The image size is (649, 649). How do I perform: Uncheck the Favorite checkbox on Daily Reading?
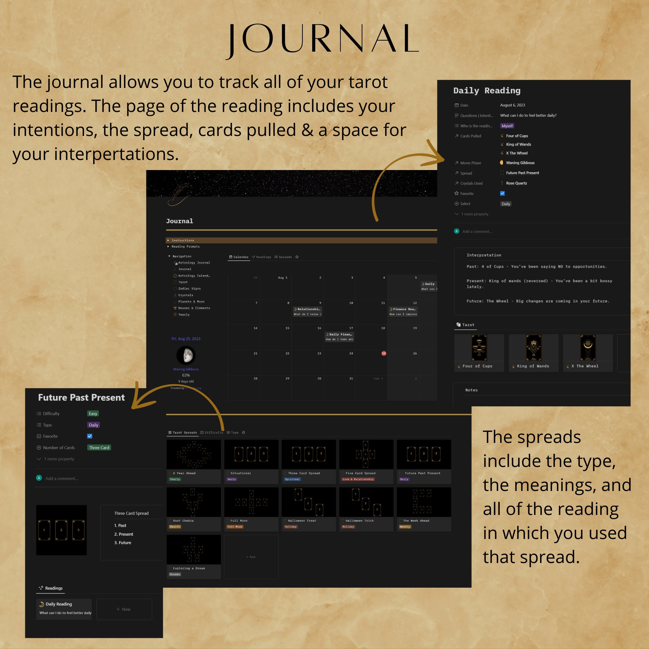click(502, 193)
